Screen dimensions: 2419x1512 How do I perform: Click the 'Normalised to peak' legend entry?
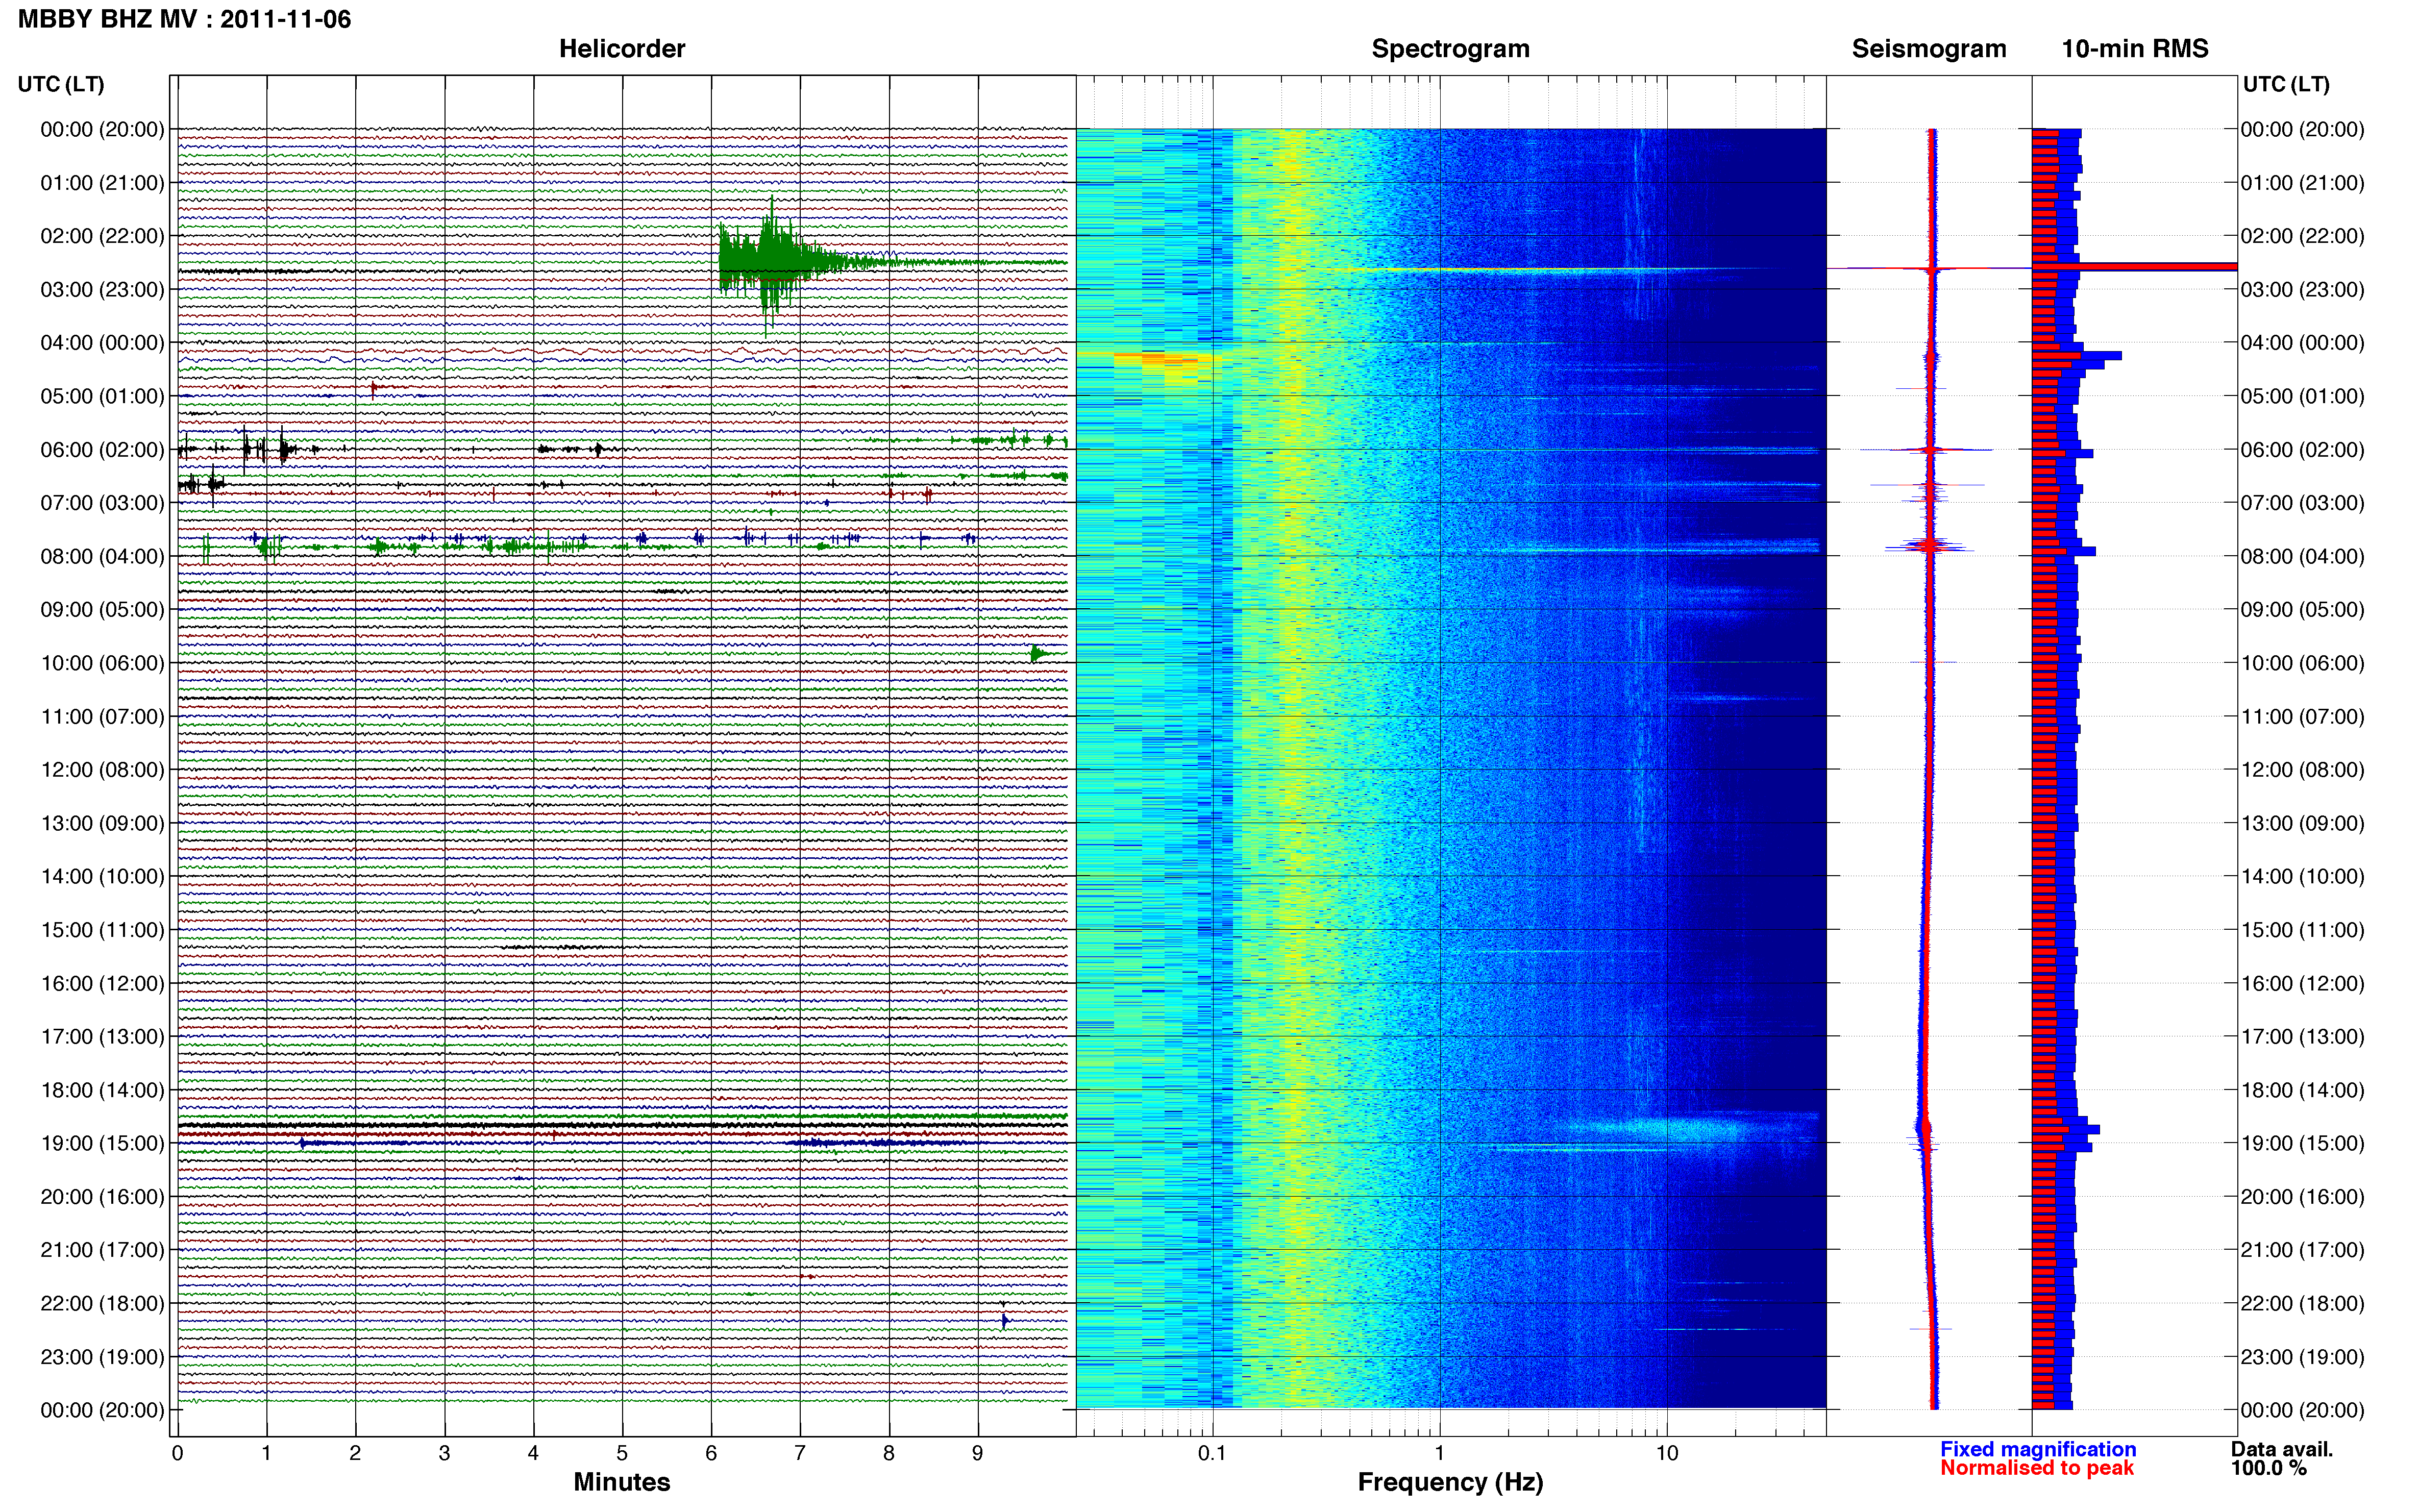click(2037, 1468)
